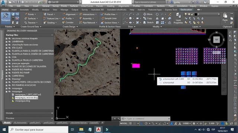Image resolution: width=238 pixels, height=133 pixels.
Task: Click the Grading tool icon
Action: [x=45, y=23]
